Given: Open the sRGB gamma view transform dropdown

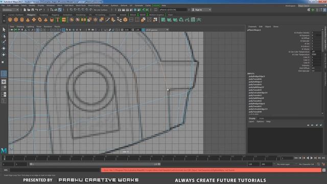Looking at the screenshot, I should (157, 30).
